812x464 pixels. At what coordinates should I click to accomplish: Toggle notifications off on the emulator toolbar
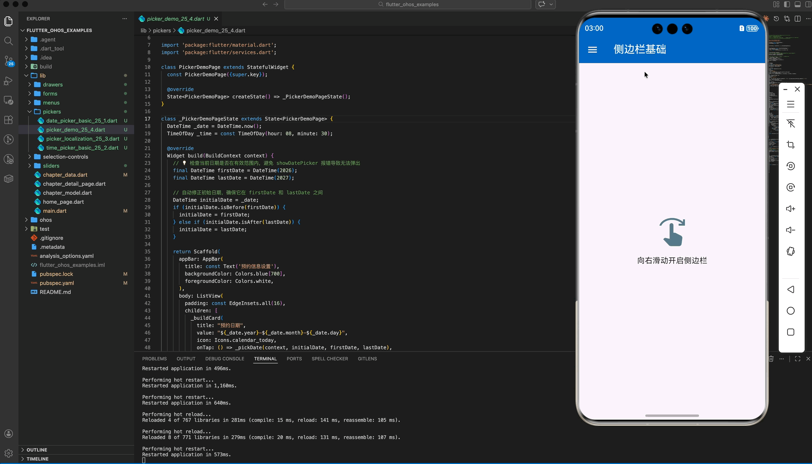pos(791,123)
